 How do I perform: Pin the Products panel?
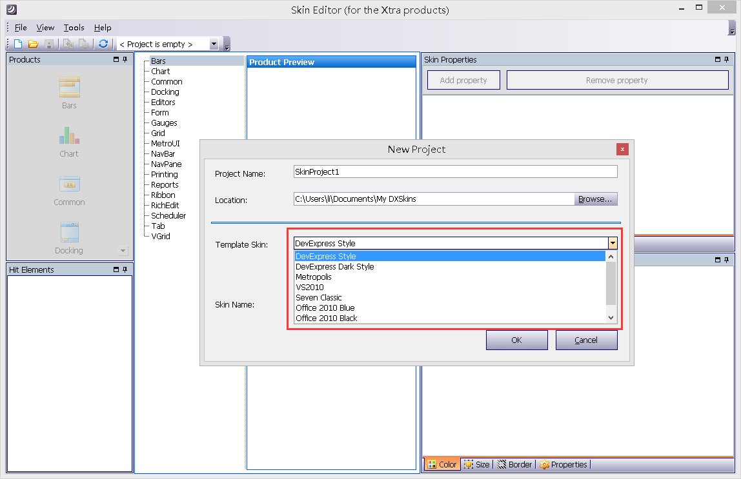tap(125, 59)
